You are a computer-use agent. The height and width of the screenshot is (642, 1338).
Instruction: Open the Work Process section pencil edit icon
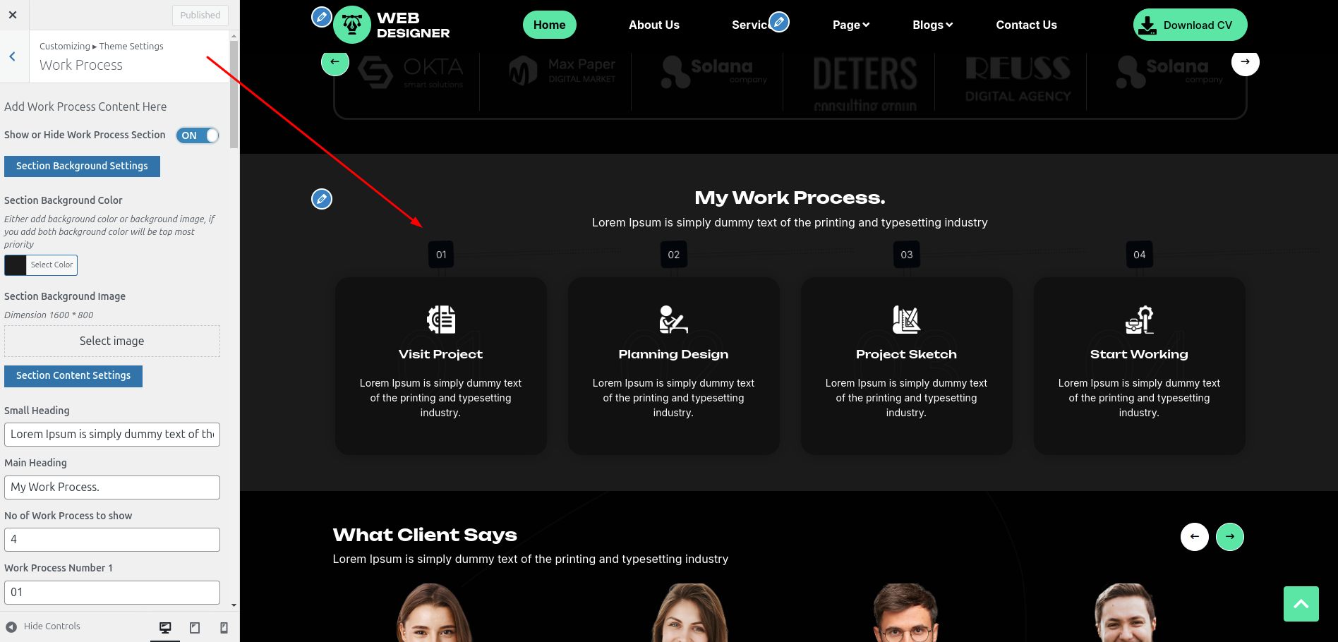322,200
